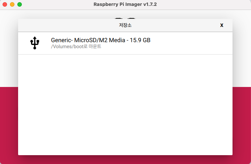Click the red close window button
251x164 pixels.
[x=5, y=4]
